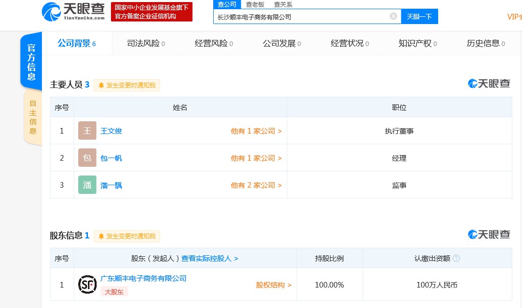Click 发生变更时通知我 beside 股东信息

pyautogui.click(x=127, y=236)
